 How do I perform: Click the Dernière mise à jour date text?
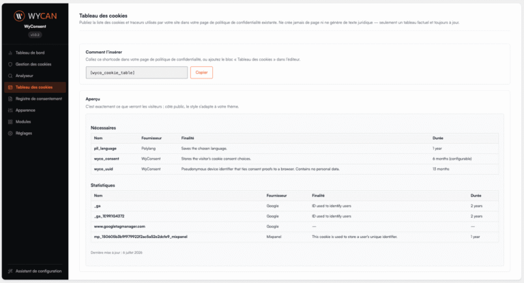click(x=117, y=252)
